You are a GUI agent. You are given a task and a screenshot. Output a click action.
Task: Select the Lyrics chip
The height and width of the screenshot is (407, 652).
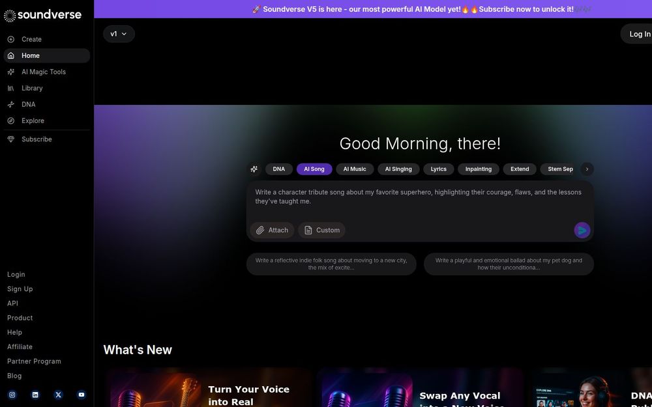tap(438, 169)
